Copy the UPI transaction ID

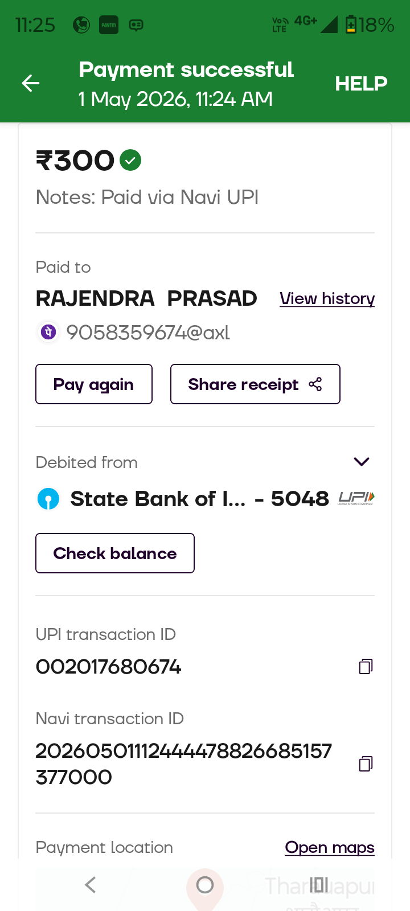coord(366,666)
